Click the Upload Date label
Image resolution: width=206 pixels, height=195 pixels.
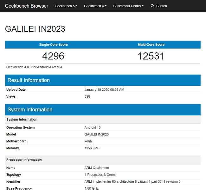point(16,90)
